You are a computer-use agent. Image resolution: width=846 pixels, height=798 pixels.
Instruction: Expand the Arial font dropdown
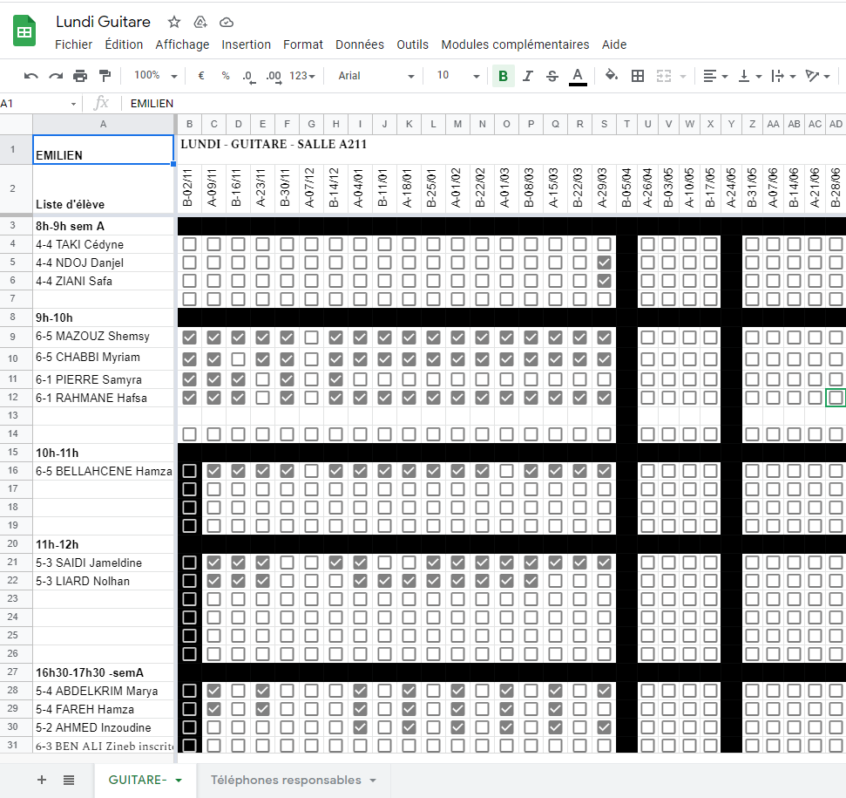(376, 76)
